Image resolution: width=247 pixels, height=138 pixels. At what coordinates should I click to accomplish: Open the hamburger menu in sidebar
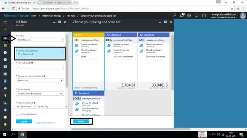pos(5,22)
